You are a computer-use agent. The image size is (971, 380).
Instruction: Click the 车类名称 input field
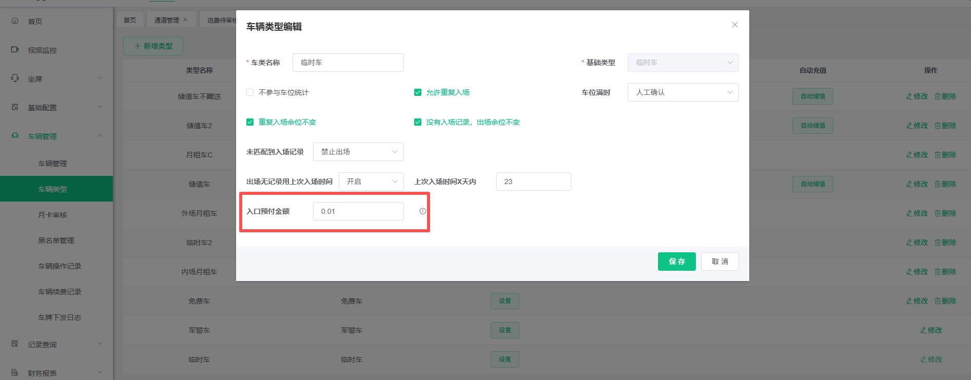point(348,63)
